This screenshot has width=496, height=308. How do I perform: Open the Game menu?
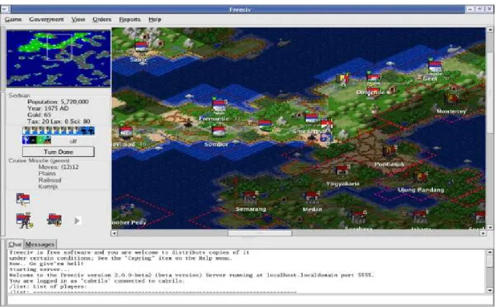[14, 20]
